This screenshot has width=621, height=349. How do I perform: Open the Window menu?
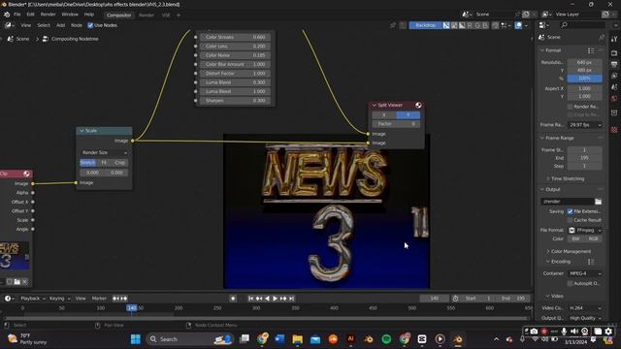point(70,15)
